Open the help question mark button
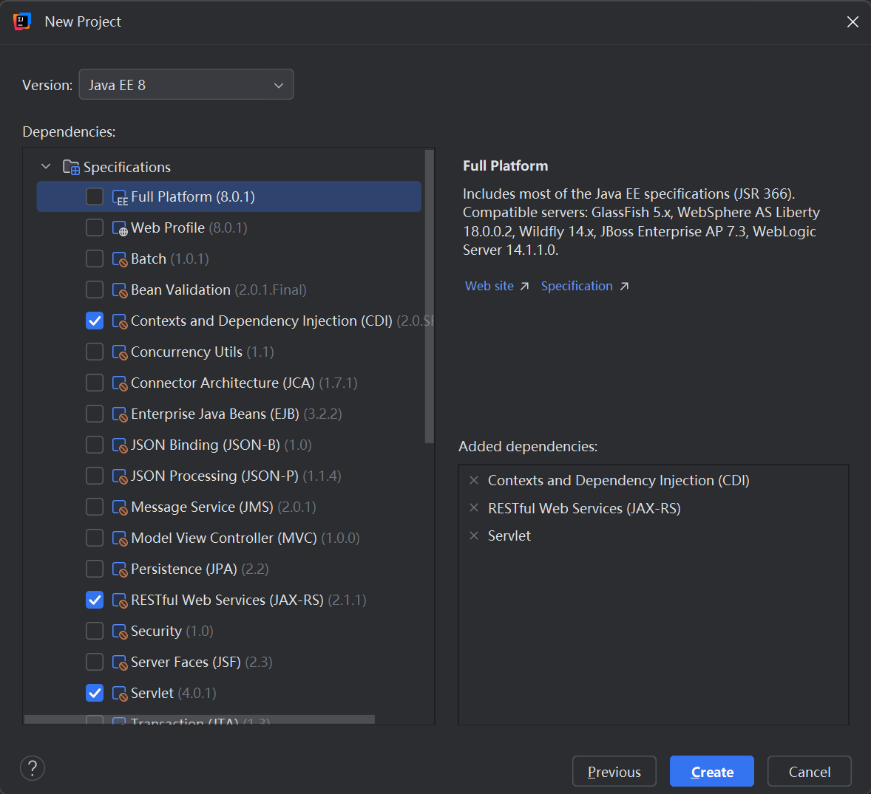The image size is (871, 794). (x=33, y=768)
